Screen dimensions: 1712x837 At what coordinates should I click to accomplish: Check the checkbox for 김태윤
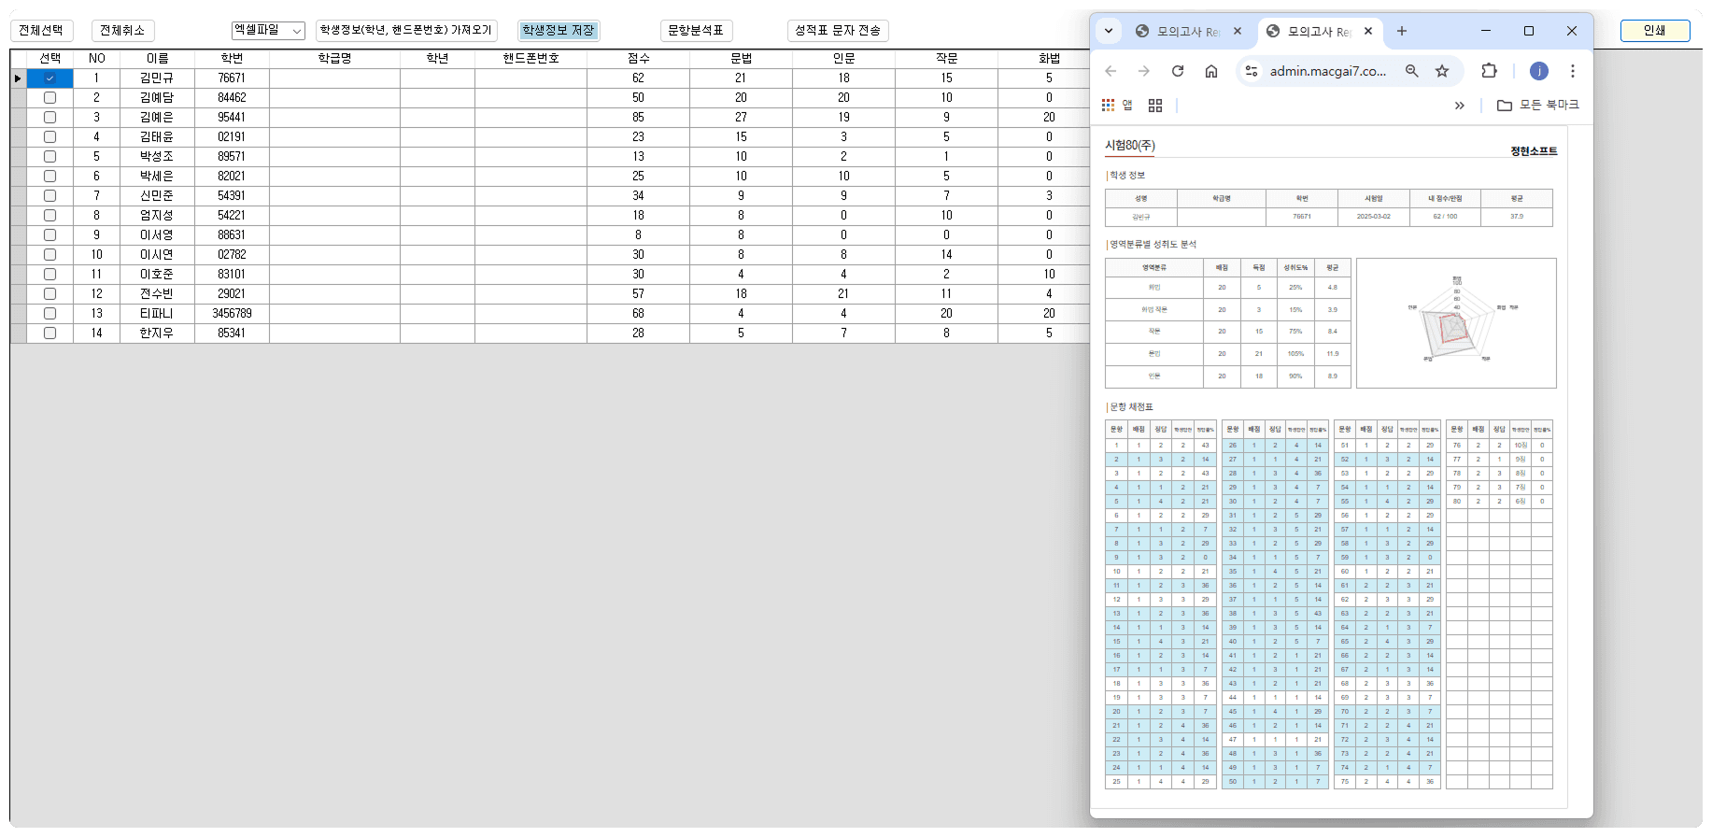[50, 137]
